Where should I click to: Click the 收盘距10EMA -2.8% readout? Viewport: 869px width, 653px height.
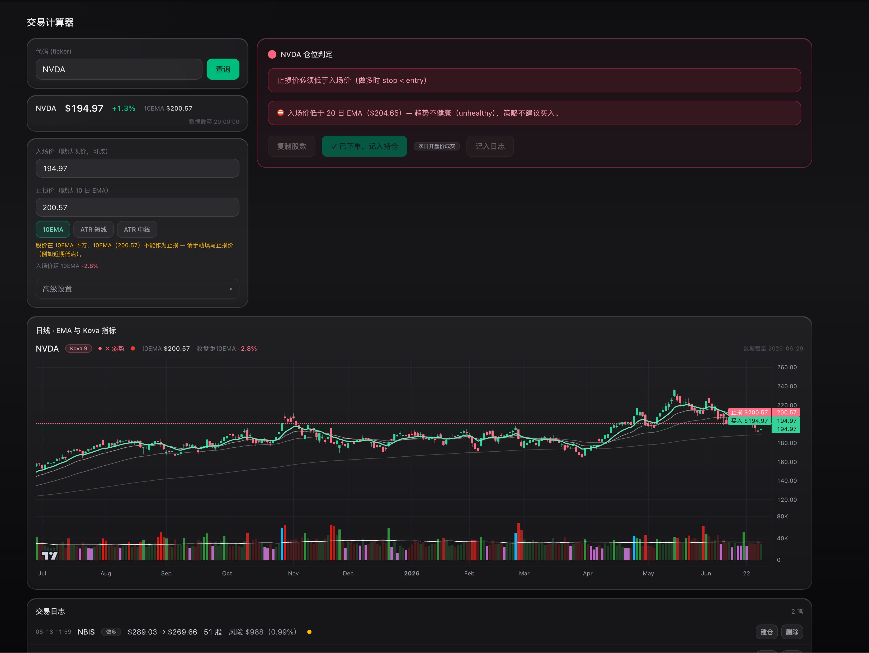point(227,348)
